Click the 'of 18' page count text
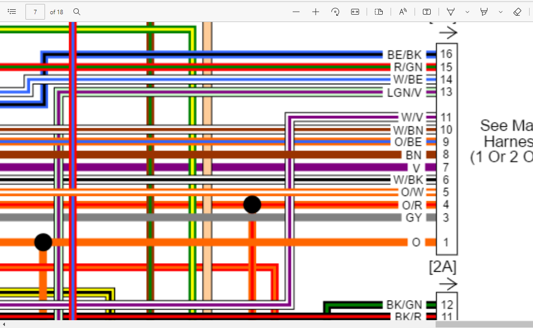Screen dimensions: 533x328 pos(56,12)
